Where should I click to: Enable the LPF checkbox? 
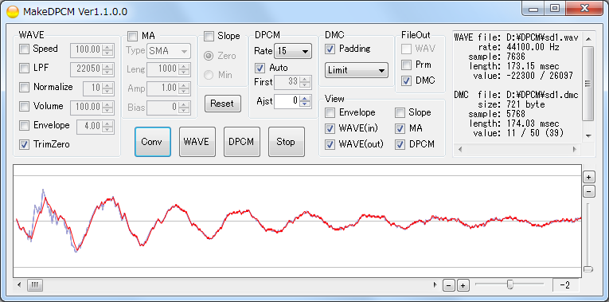(x=24, y=69)
